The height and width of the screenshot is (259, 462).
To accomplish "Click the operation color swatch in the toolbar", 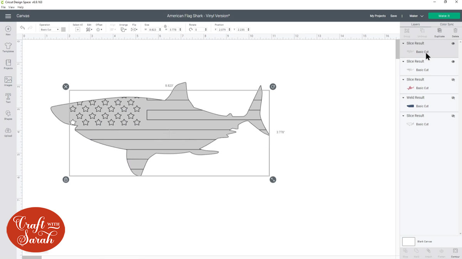I will point(63,30).
